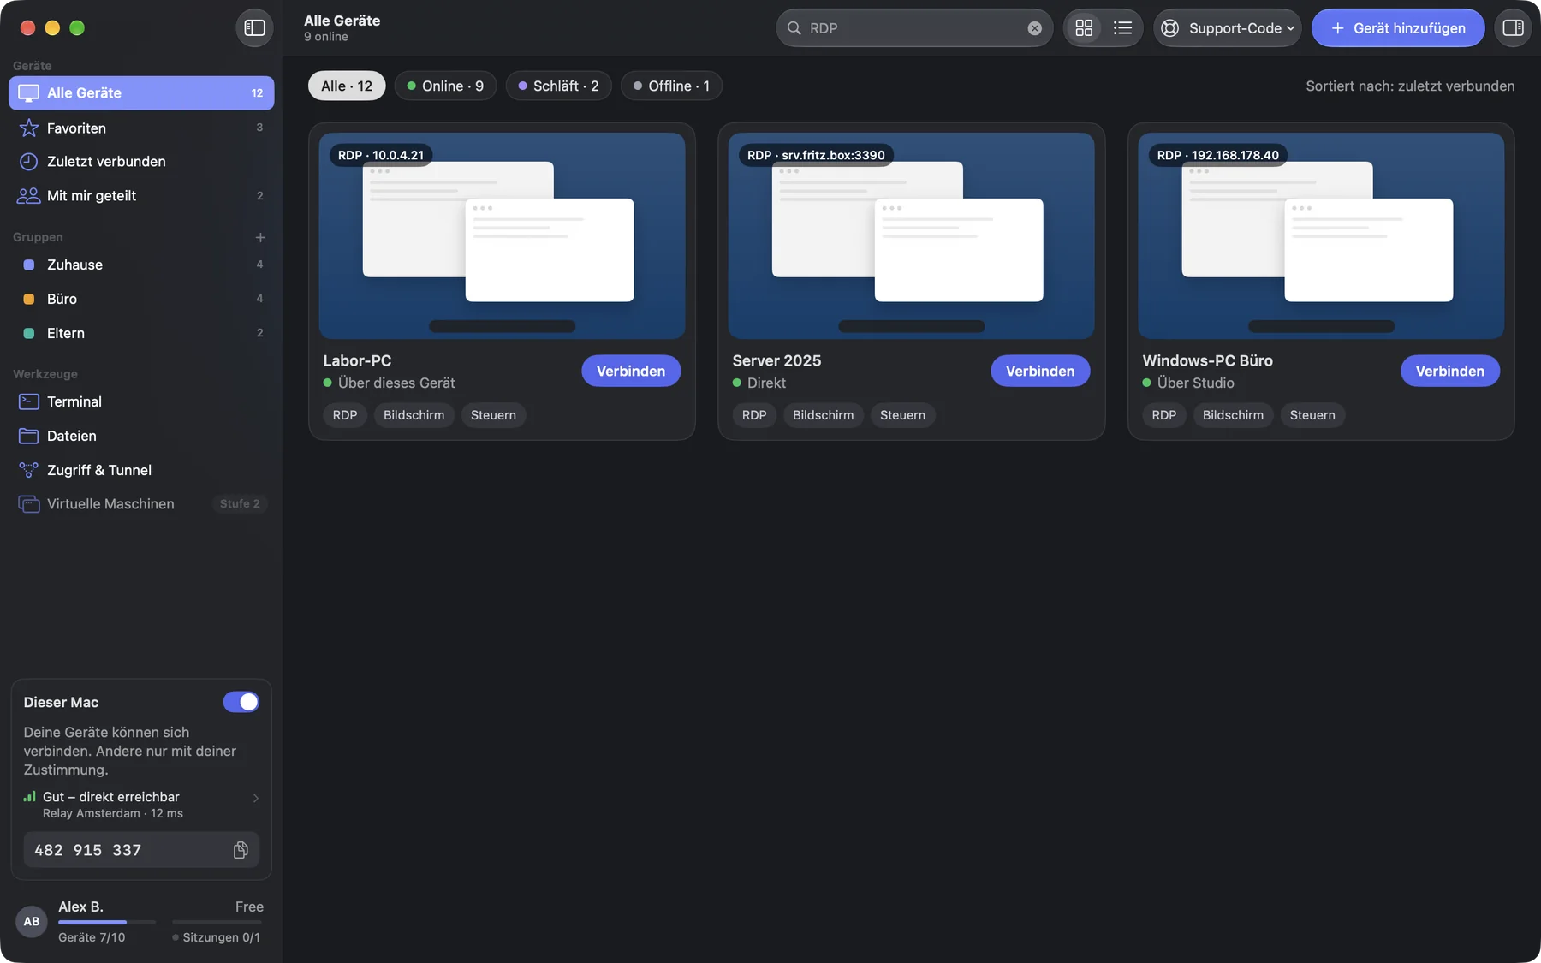This screenshot has width=1541, height=963.
Task: Open the Alex B. account avatar
Action: pyautogui.click(x=32, y=922)
